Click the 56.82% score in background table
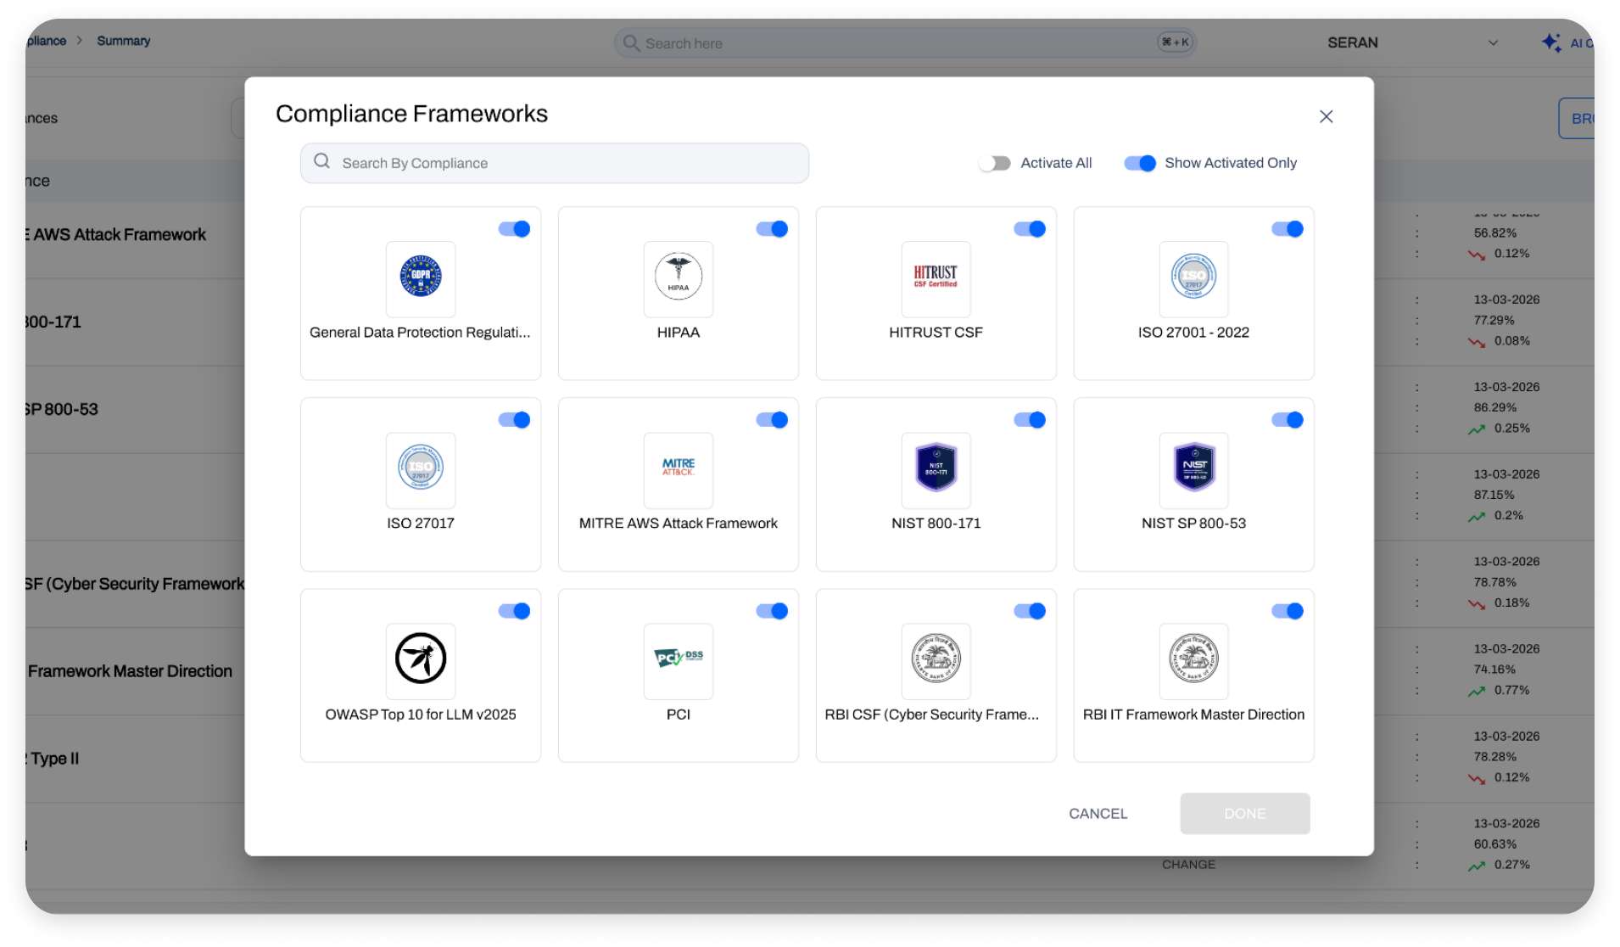This screenshot has width=1620, height=947. [x=1495, y=233]
